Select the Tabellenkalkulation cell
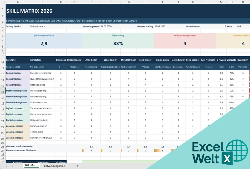This screenshot has height=169, width=250. pyautogui.click(x=42, y=108)
